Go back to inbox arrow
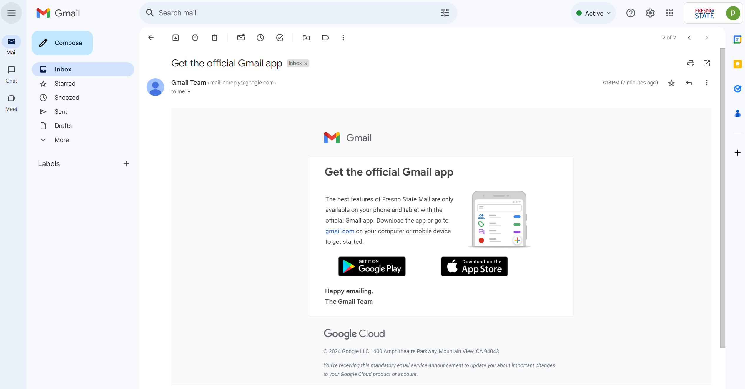745x389 pixels. coord(151,38)
